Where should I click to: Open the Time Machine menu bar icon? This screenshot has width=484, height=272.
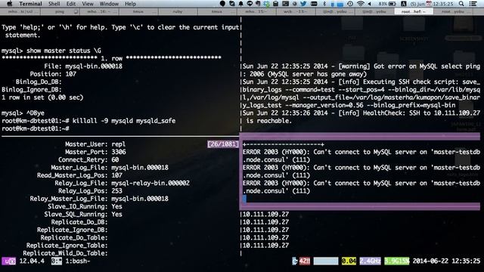click(350, 4)
